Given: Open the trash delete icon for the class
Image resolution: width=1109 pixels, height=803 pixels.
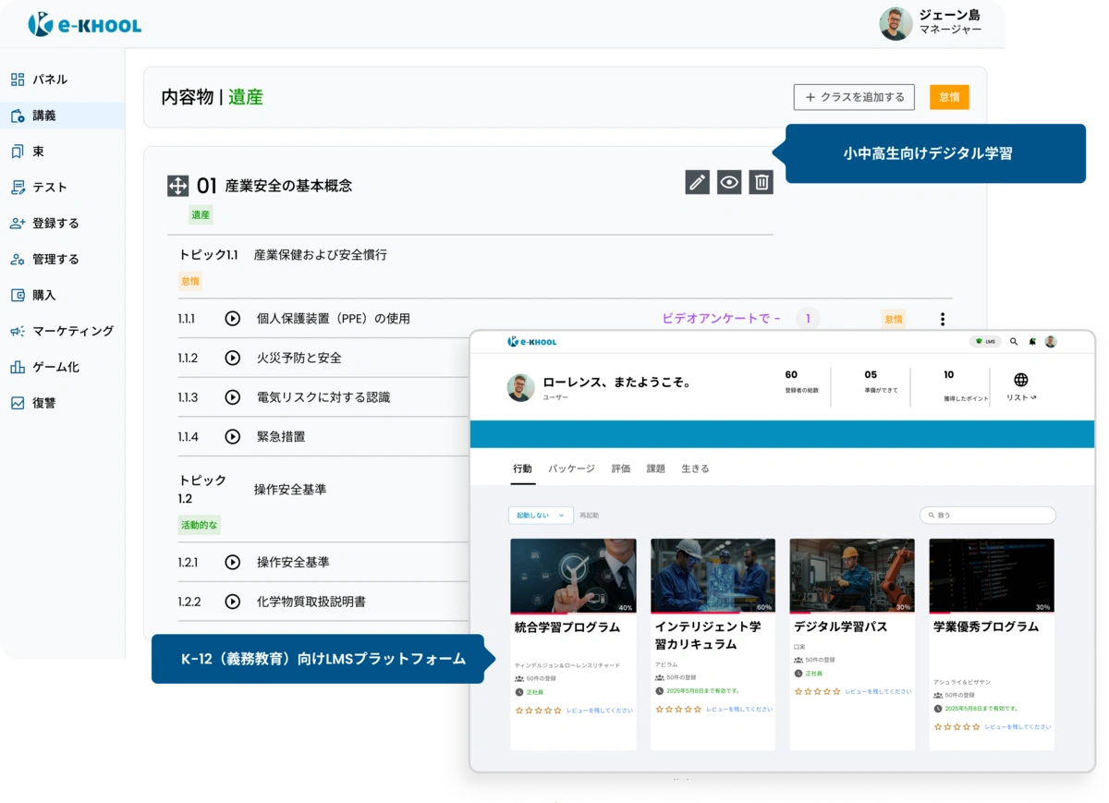Looking at the screenshot, I should click(x=760, y=182).
